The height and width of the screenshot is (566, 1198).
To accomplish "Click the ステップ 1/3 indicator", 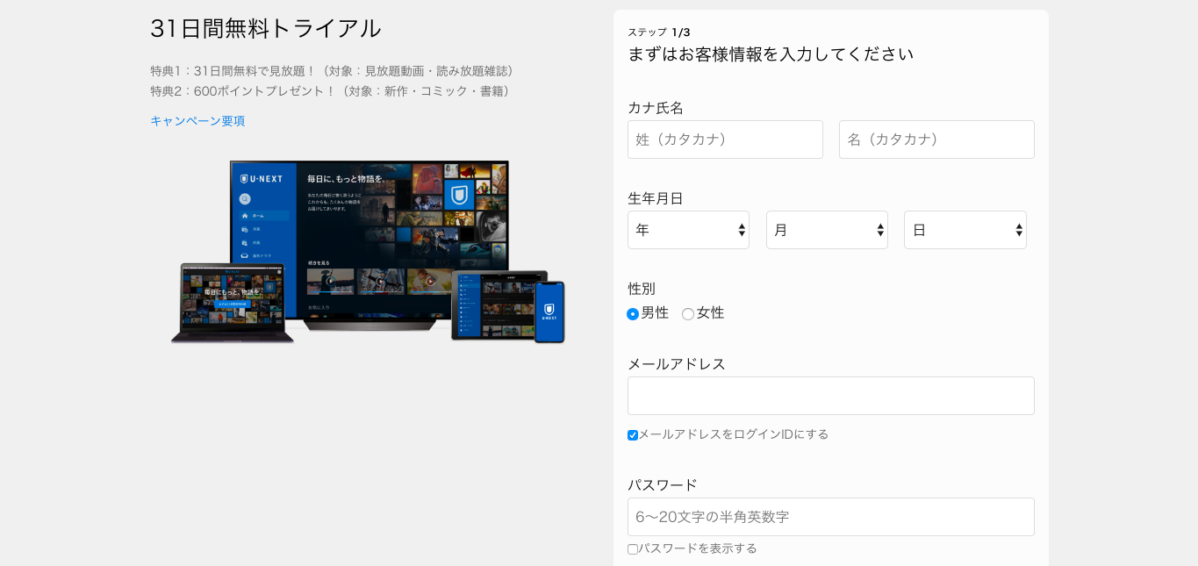I will tap(659, 32).
